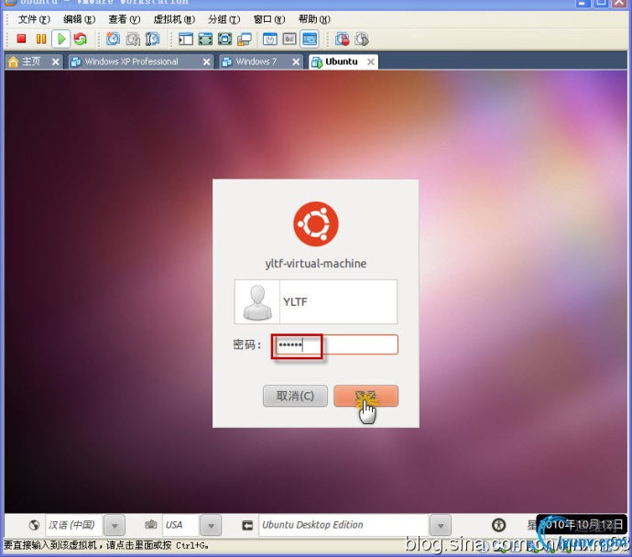Click the USA keyboard layout field

[180, 525]
